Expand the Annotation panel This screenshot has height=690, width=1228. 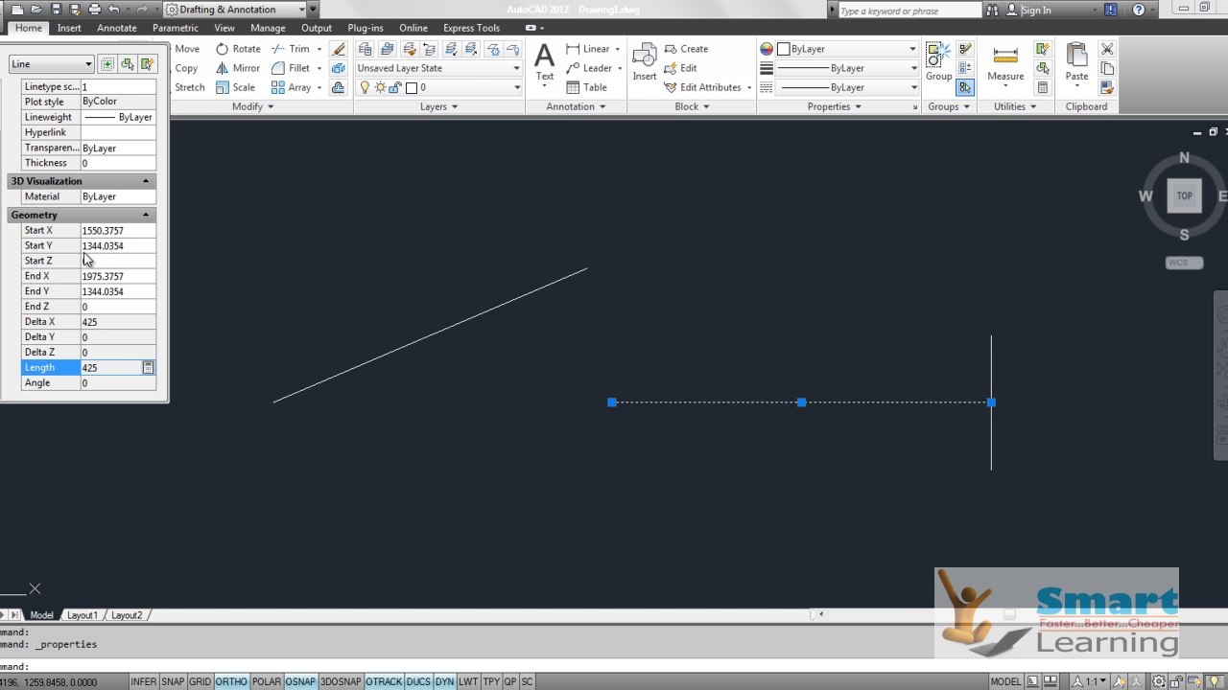[x=576, y=106]
